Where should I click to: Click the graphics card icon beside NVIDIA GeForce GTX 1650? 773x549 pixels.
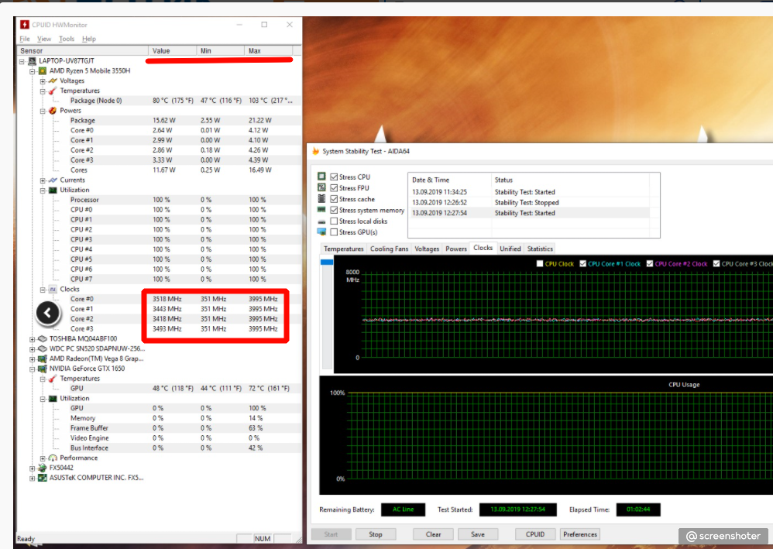(x=43, y=369)
